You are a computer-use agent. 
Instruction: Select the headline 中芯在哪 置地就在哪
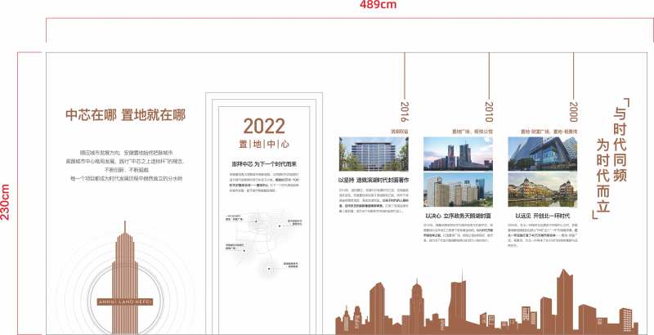tap(125, 115)
